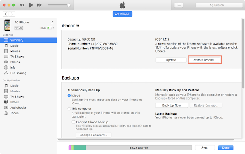Click the horizontal scrollbar at the bottom
Screen dimensions: 245x154
tap(146, 139)
